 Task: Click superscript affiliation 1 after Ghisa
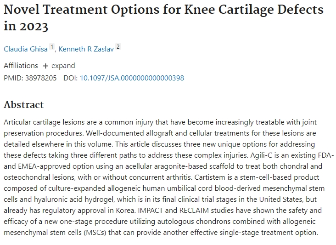coord(52,47)
